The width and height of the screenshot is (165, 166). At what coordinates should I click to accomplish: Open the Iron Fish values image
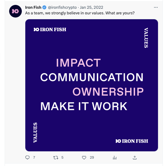[x=91, y=85]
